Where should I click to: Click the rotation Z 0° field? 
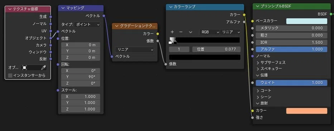coord(81,83)
